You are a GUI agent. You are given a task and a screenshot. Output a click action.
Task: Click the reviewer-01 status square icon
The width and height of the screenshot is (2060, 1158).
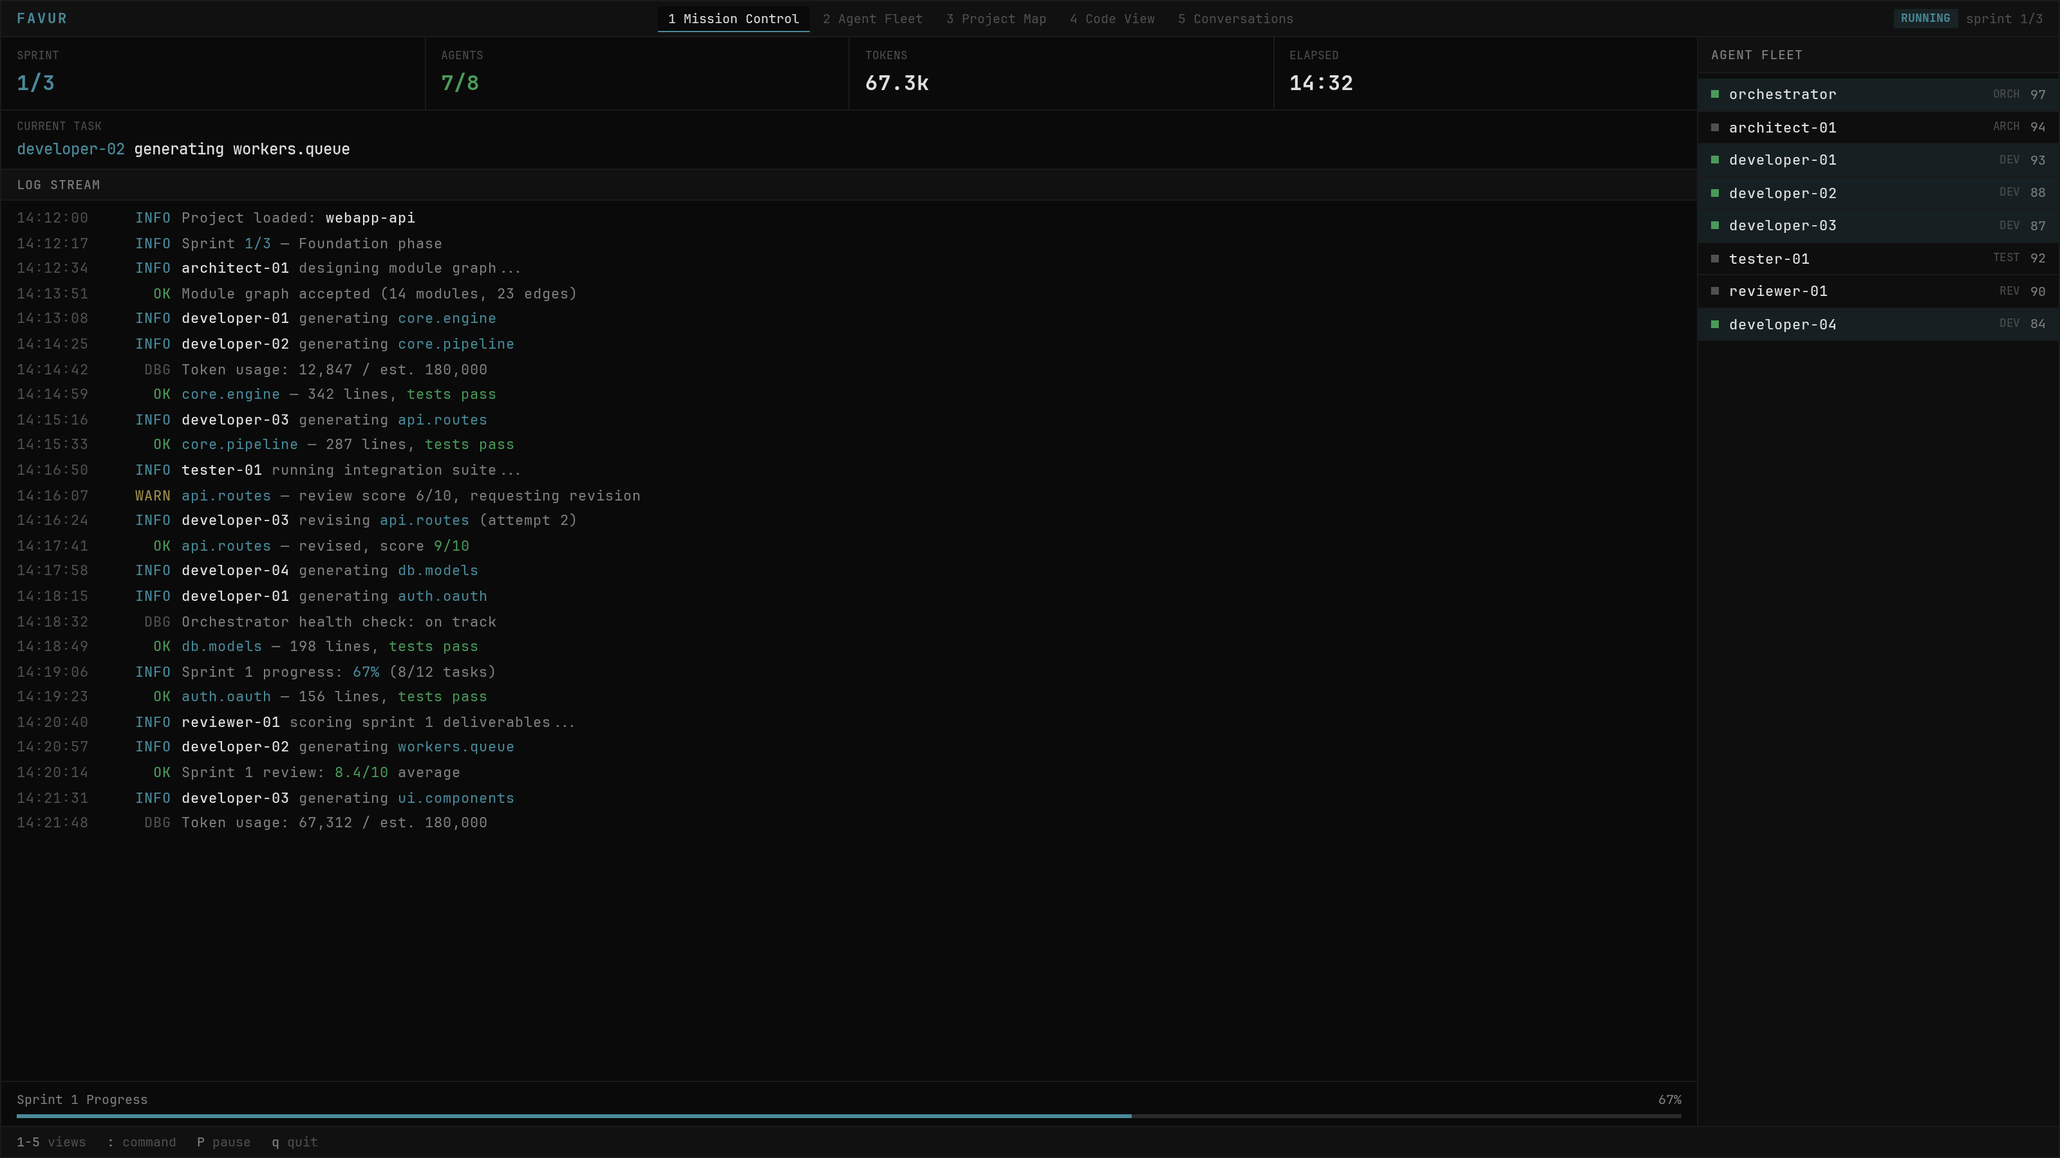1716,291
